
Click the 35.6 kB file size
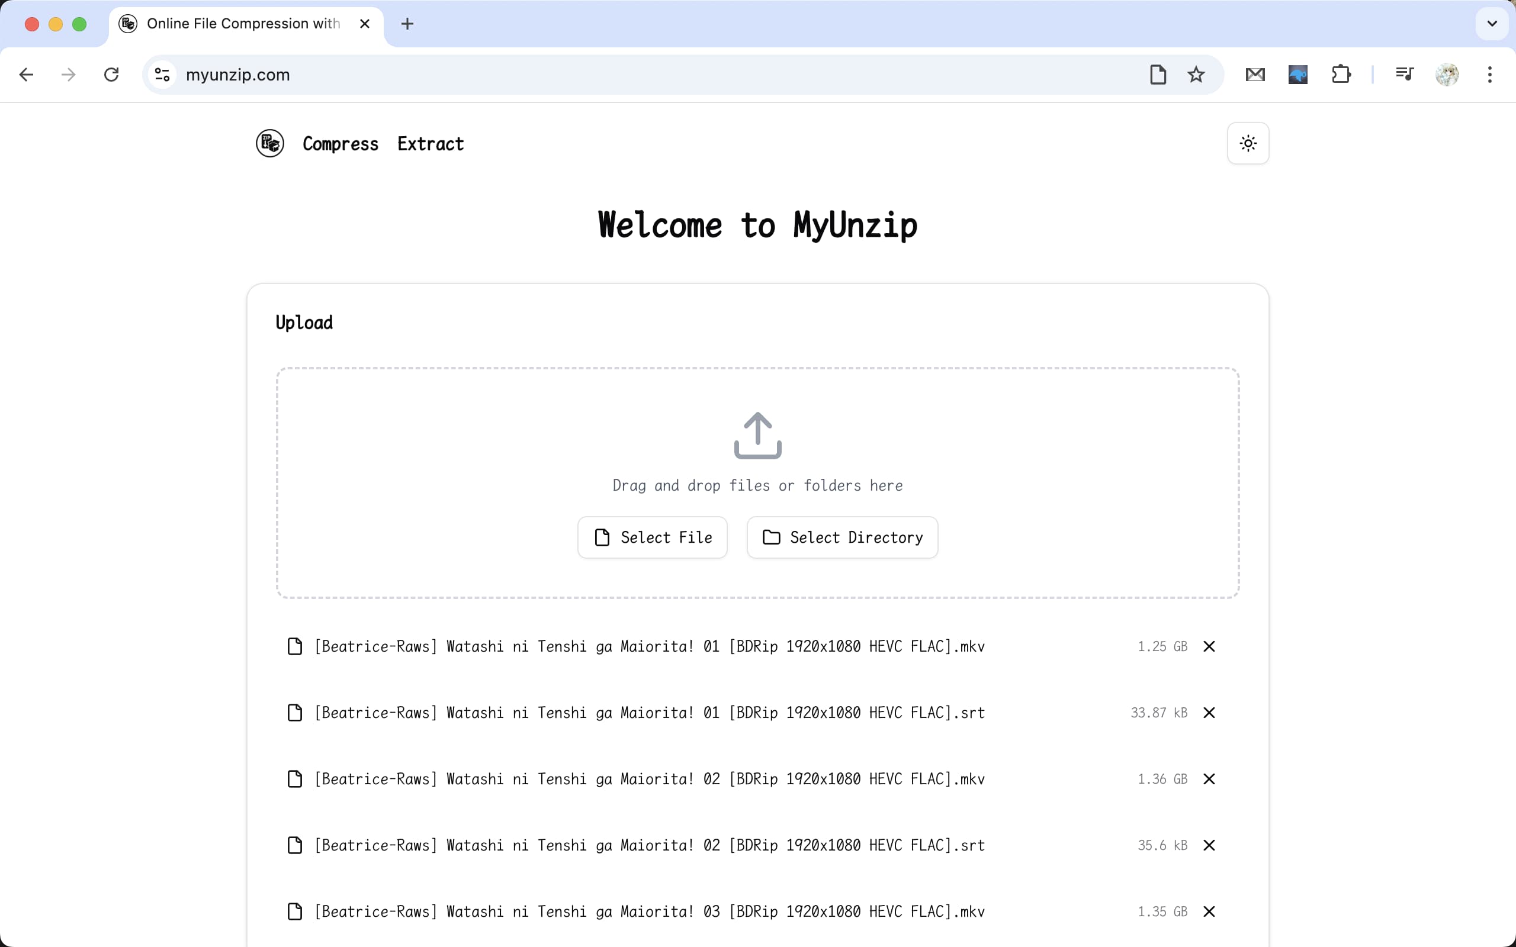point(1162,846)
